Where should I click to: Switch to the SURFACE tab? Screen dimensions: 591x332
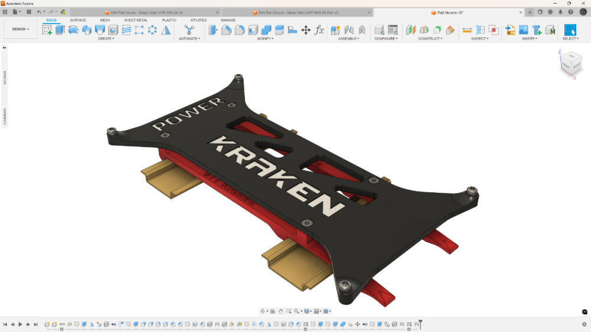click(x=78, y=20)
